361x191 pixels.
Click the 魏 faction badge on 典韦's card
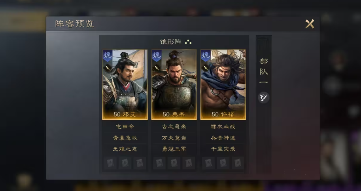(x=157, y=55)
